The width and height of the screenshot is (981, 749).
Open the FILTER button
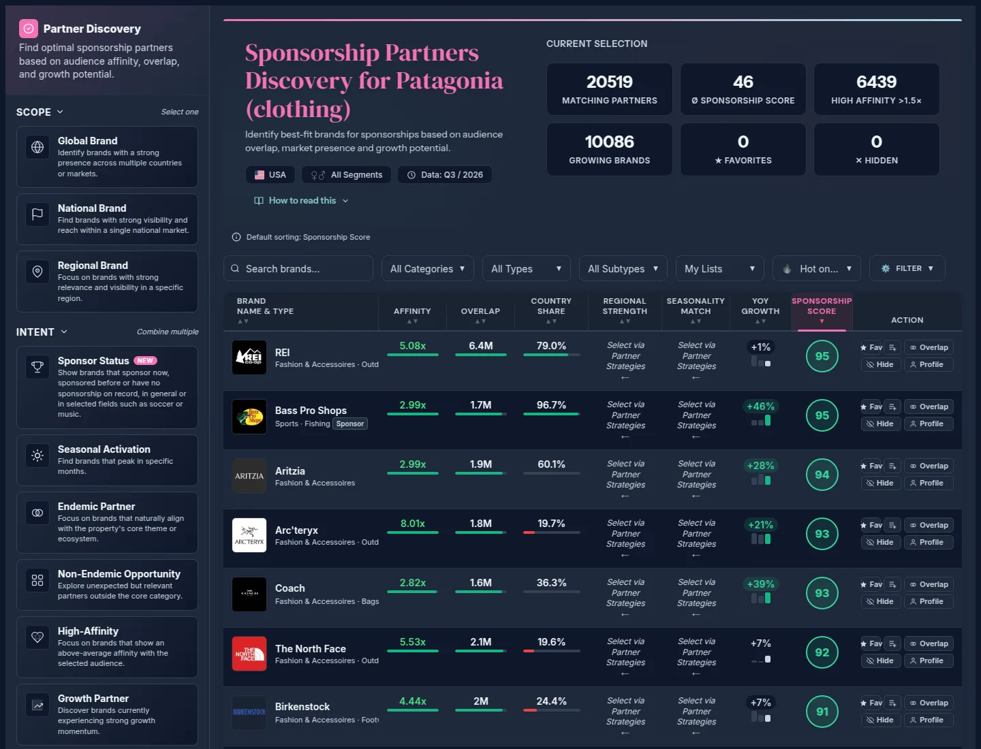pyautogui.click(x=907, y=268)
